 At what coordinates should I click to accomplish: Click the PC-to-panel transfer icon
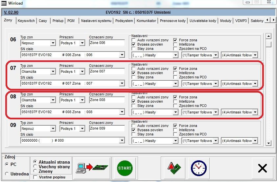92,168
